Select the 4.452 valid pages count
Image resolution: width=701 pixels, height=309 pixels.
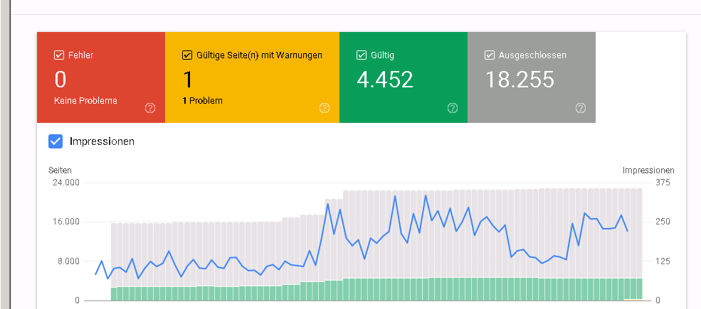coord(385,79)
